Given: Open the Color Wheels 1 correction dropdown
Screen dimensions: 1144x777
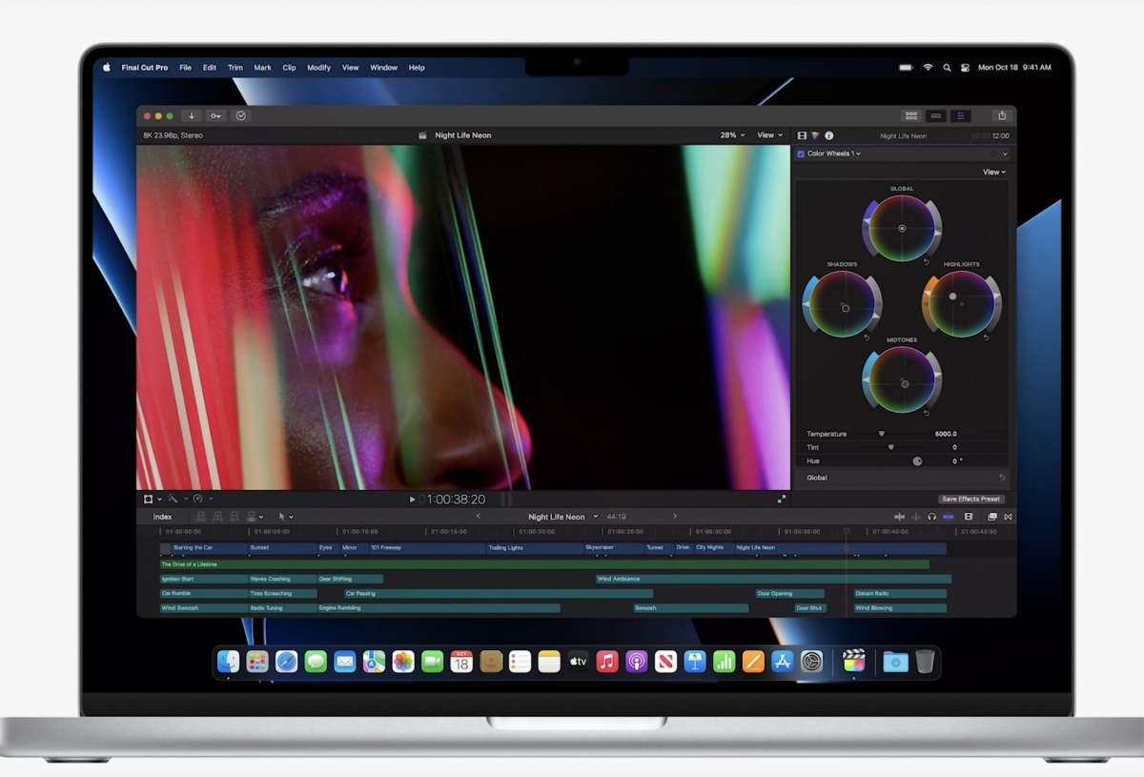Looking at the screenshot, I should point(833,153).
